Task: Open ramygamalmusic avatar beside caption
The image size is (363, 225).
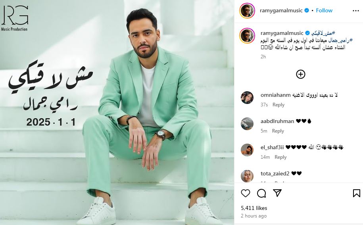Action: [247, 36]
